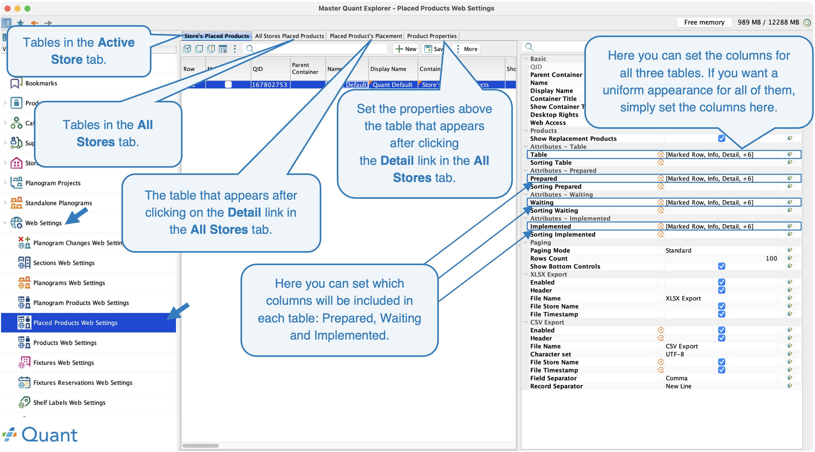Collapse the XLSX Export property group
815x452 pixels.
click(x=526, y=275)
